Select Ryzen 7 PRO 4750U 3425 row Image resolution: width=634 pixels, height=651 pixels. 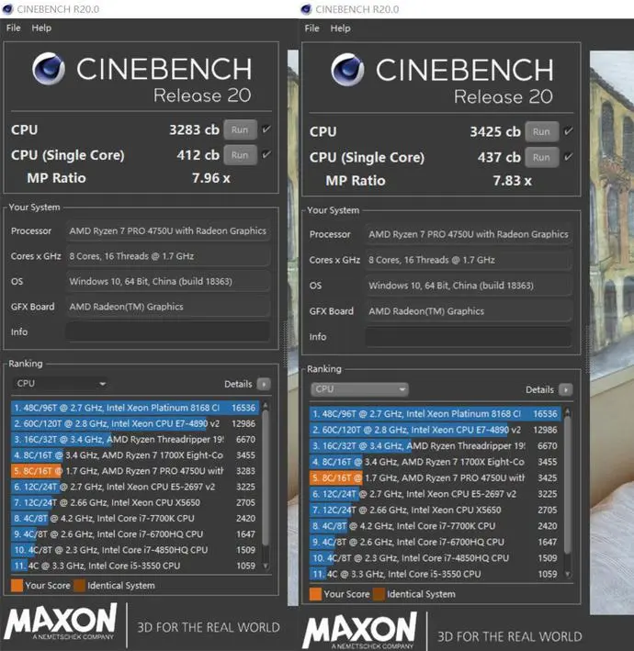coord(435,477)
